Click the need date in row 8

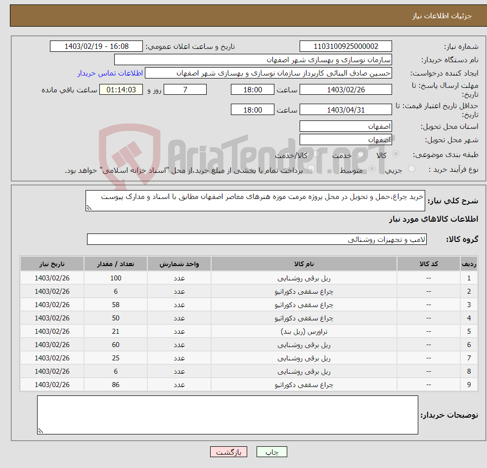(52, 372)
